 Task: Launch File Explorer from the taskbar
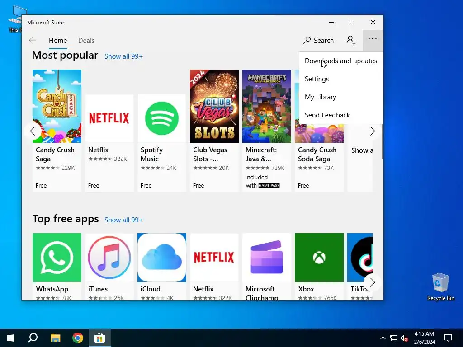[55, 338]
